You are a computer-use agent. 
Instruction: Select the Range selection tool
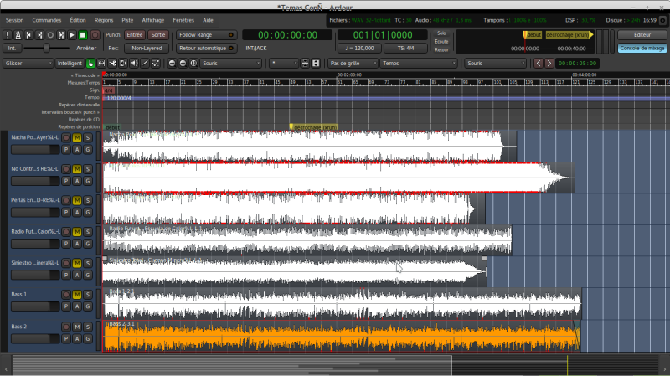point(101,64)
